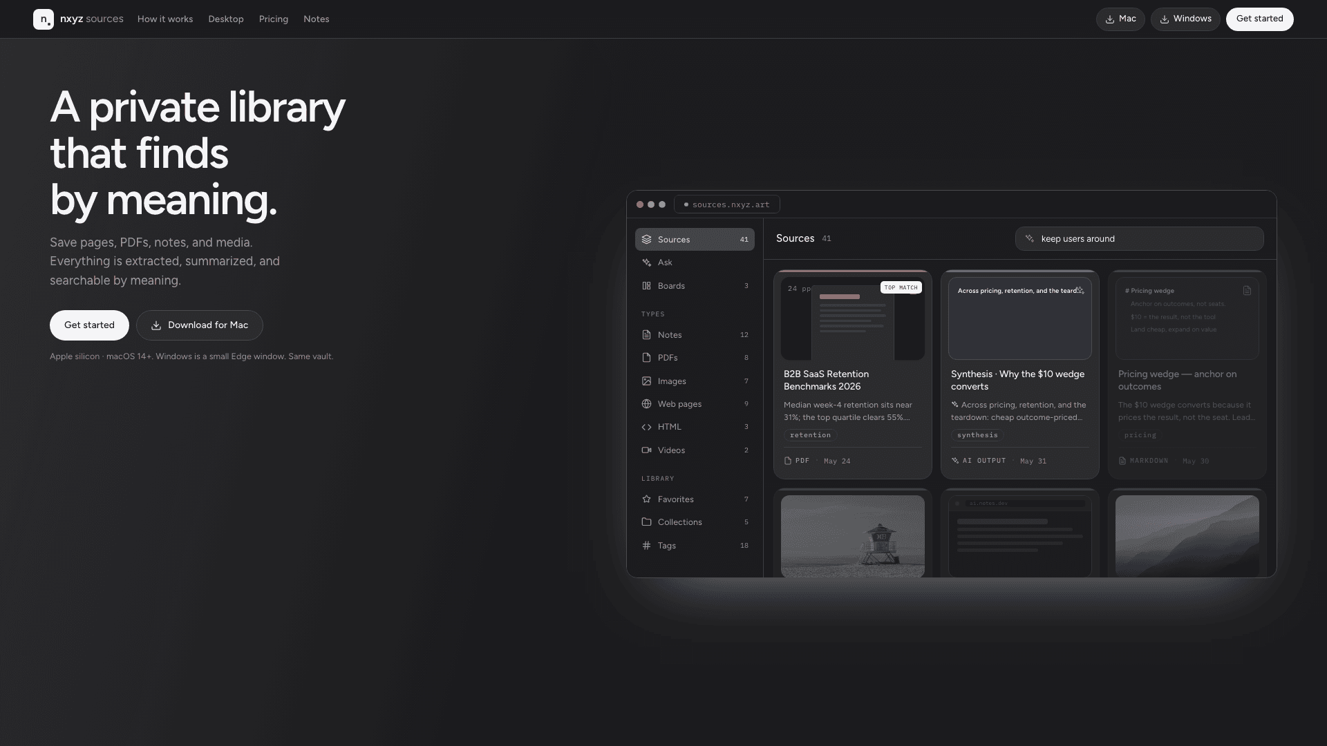This screenshot has width=1327, height=746.
Task: Click the download icon in Mac header button
Action: (1110, 19)
